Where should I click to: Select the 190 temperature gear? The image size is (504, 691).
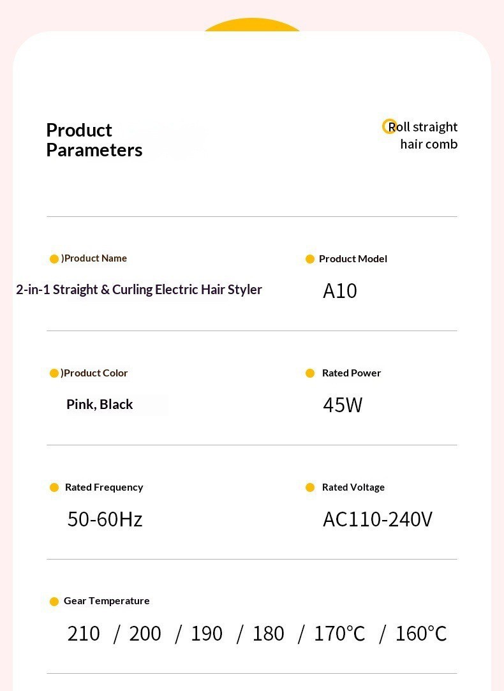tap(207, 634)
